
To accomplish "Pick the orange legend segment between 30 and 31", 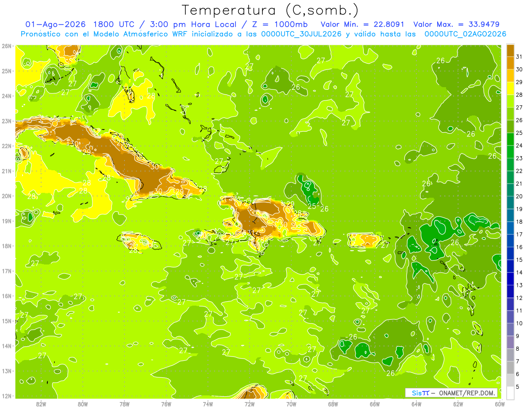I will (510, 62).
